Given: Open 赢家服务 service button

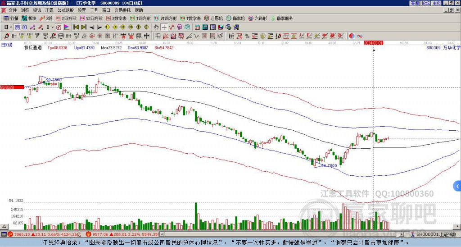Looking at the screenshot, I should coord(282,18).
